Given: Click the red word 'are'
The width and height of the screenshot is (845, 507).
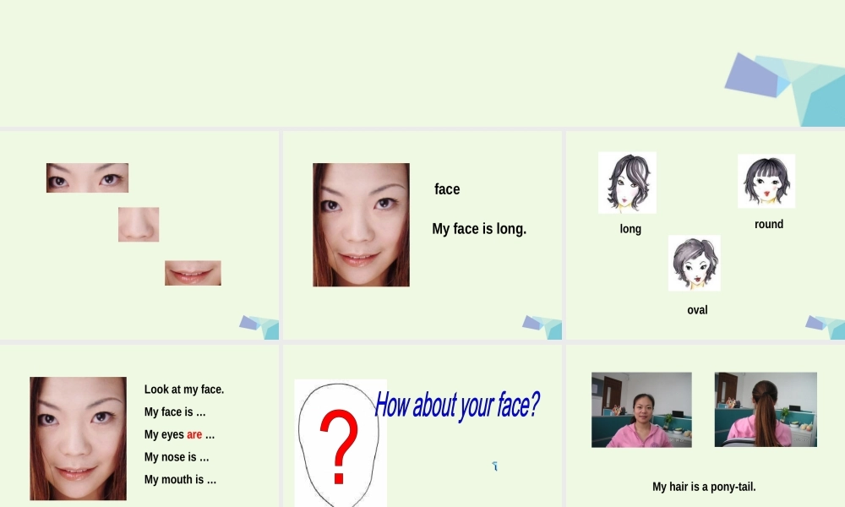Looking at the screenshot, I should click(194, 435).
